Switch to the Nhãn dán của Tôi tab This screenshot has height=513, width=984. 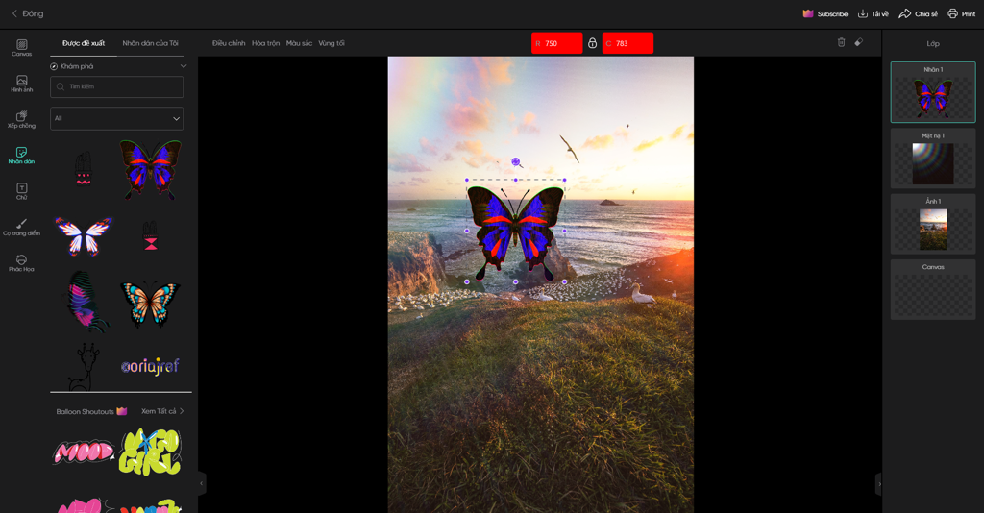click(x=150, y=43)
